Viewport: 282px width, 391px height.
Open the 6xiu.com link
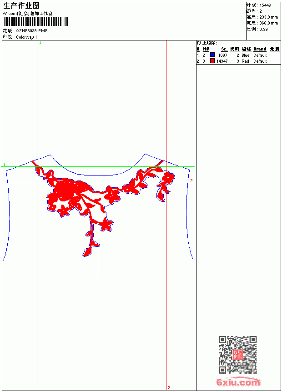pos(238,382)
